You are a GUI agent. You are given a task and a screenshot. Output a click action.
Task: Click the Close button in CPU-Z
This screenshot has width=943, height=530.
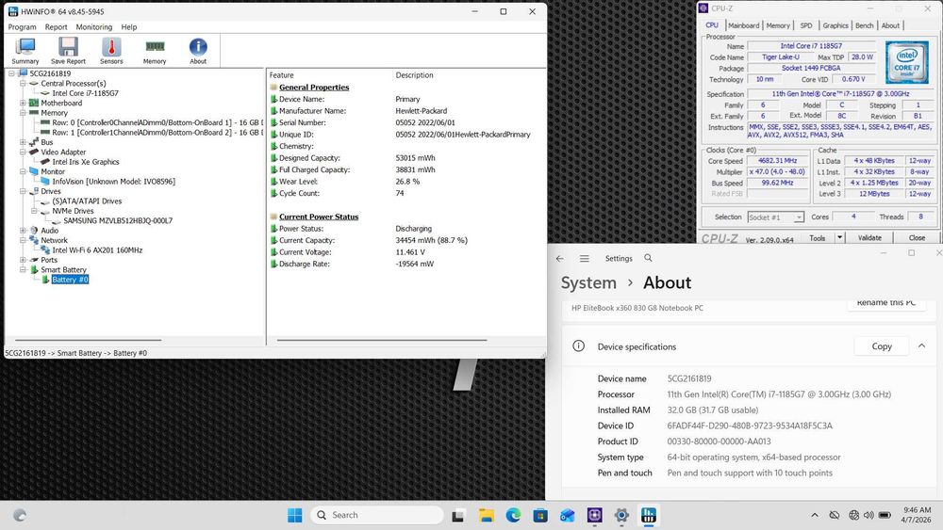point(917,237)
